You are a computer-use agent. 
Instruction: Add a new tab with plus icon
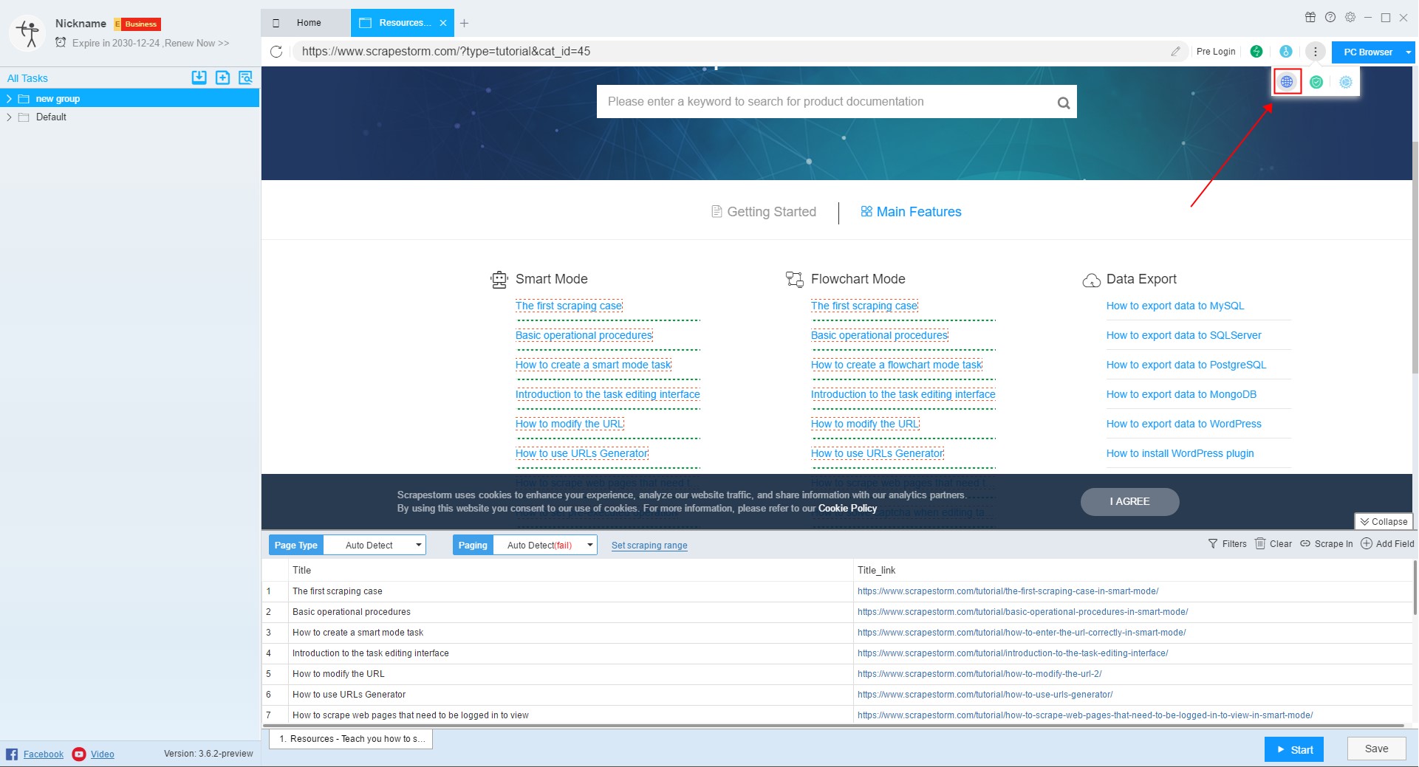(x=464, y=23)
